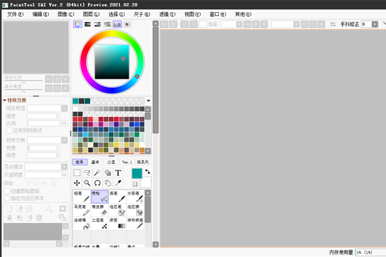The image size is (386, 257).
Task: Toggle the color wheel panel button
Action: (77, 24)
